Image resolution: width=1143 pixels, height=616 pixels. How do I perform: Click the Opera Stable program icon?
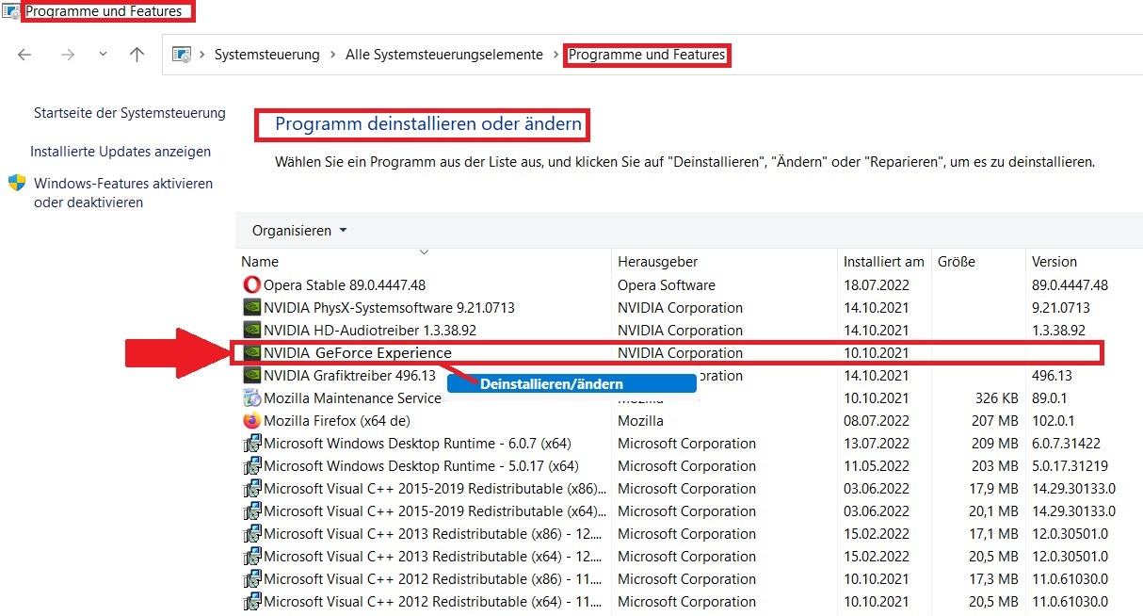(x=251, y=284)
